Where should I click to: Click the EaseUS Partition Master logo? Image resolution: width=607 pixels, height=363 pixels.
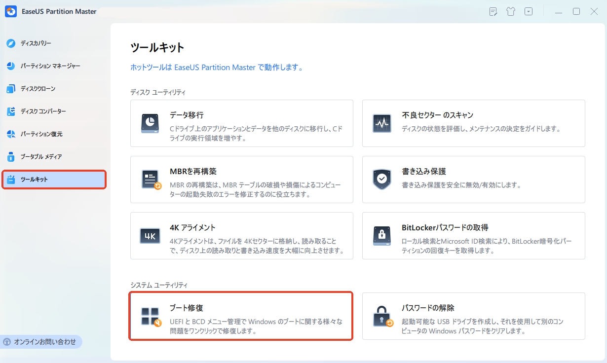point(11,11)
